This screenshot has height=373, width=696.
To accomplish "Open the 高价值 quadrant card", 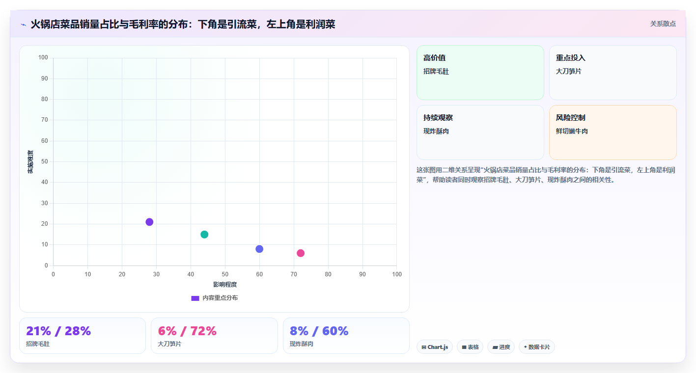I will [480, 73].
